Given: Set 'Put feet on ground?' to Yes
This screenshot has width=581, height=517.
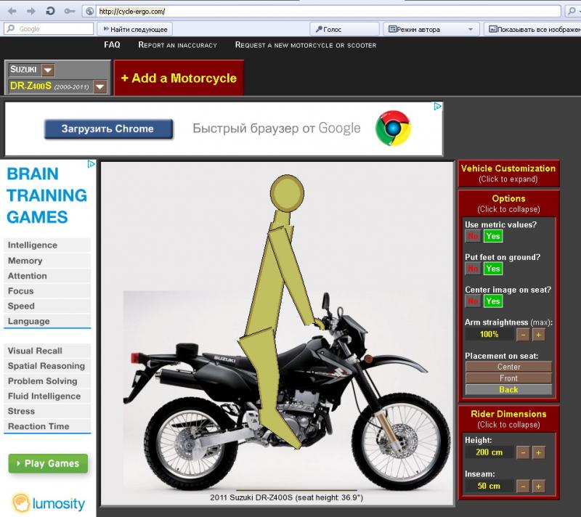Looking at the screenshot, I should click(x=493, y=269).
